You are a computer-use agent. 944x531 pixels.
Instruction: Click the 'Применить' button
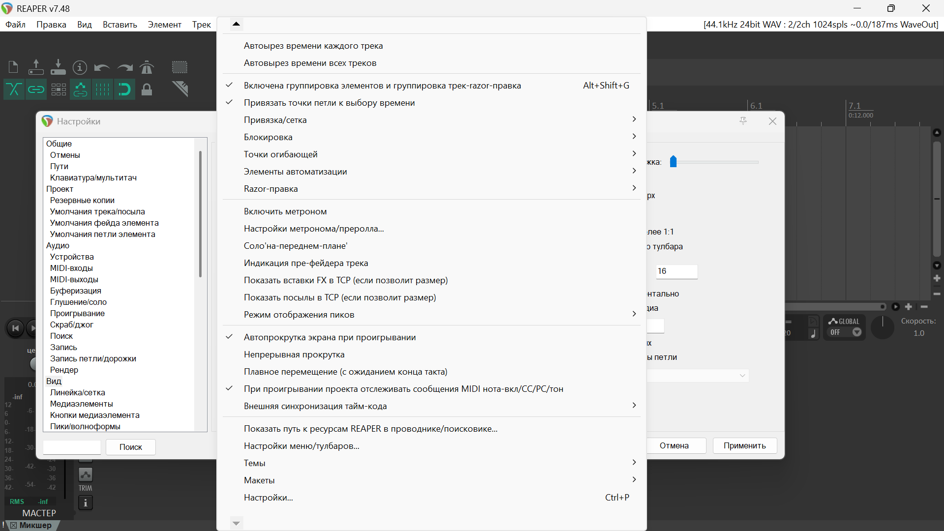pos(744,445)
